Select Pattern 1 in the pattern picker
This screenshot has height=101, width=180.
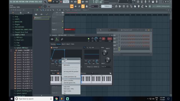[x=41, y=18]
